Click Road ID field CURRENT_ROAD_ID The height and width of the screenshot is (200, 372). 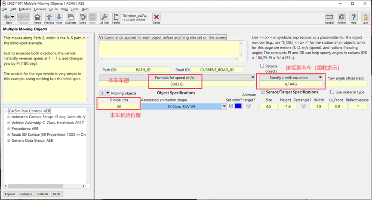(217, 70)
